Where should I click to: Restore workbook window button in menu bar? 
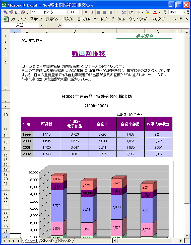click(181, 19)
